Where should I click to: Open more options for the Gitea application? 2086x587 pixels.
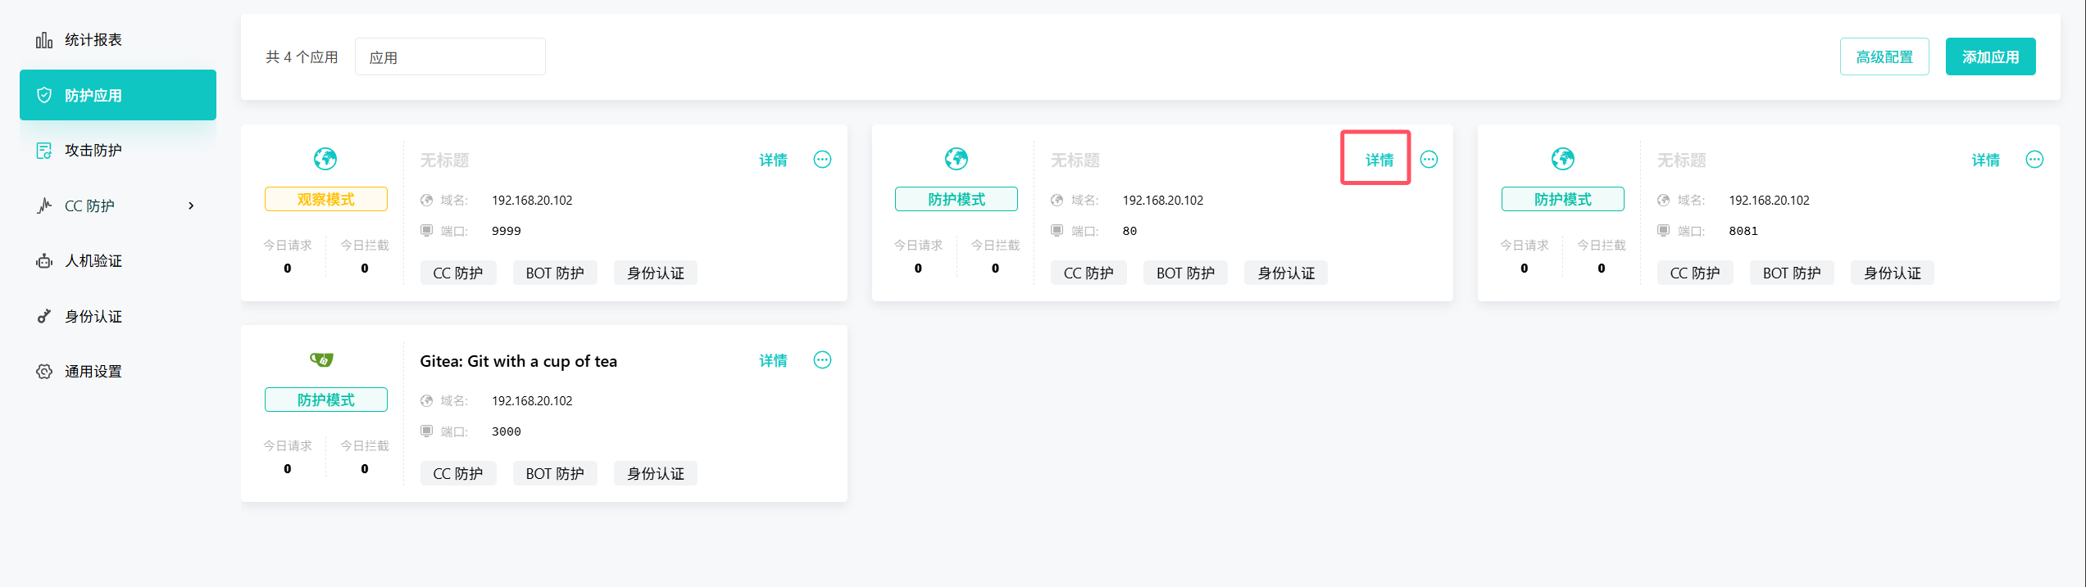pyautogui.click(x=822, y=360)
